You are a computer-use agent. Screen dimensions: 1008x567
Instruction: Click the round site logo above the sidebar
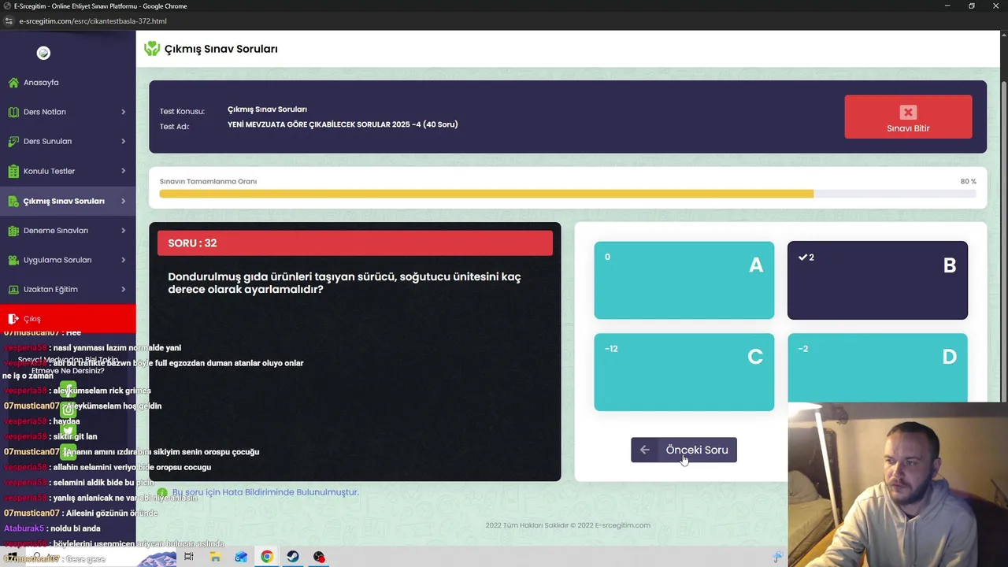tap(43, 53)
